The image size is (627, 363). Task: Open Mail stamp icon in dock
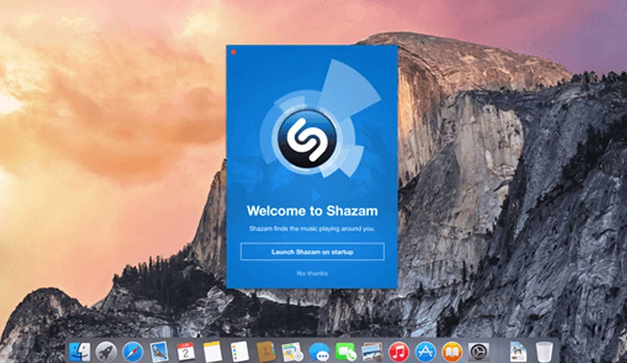[x=159, y=352]
